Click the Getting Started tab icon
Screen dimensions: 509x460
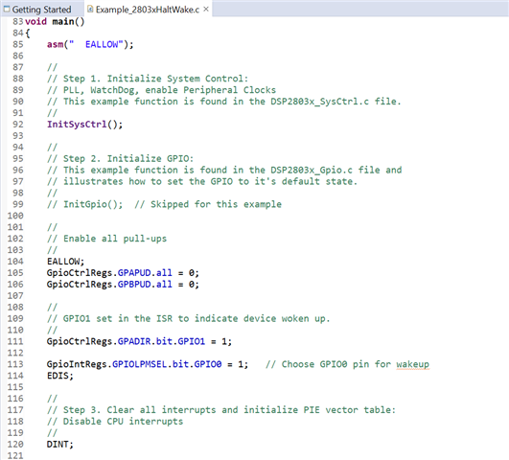7,9
